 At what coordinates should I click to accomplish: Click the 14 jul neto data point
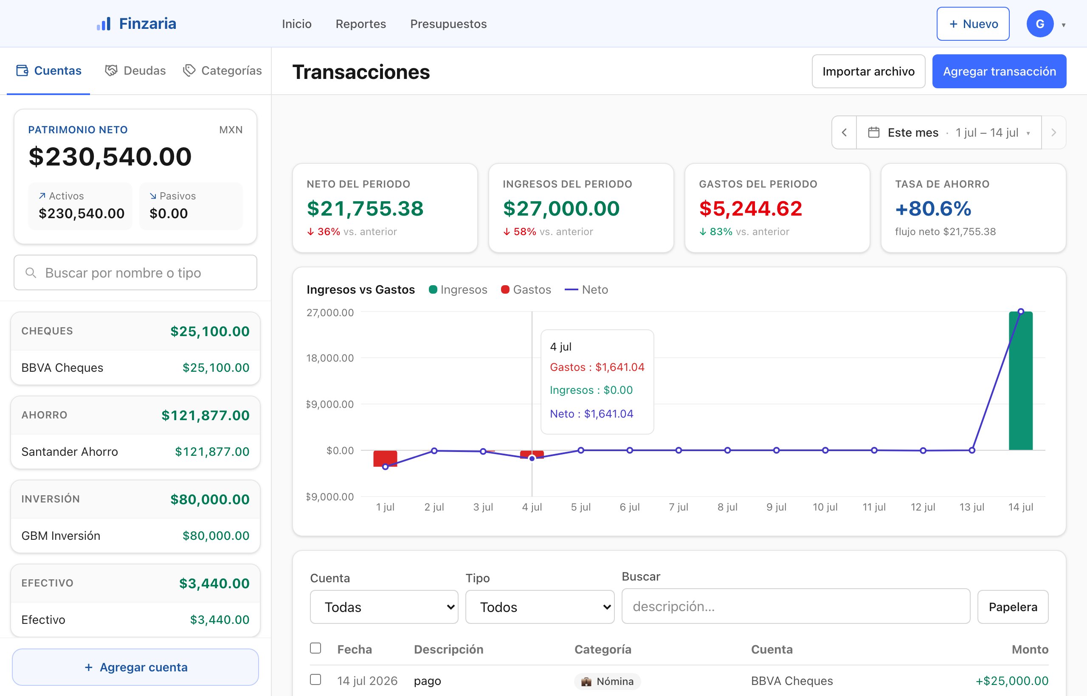tap(1020, 312)
